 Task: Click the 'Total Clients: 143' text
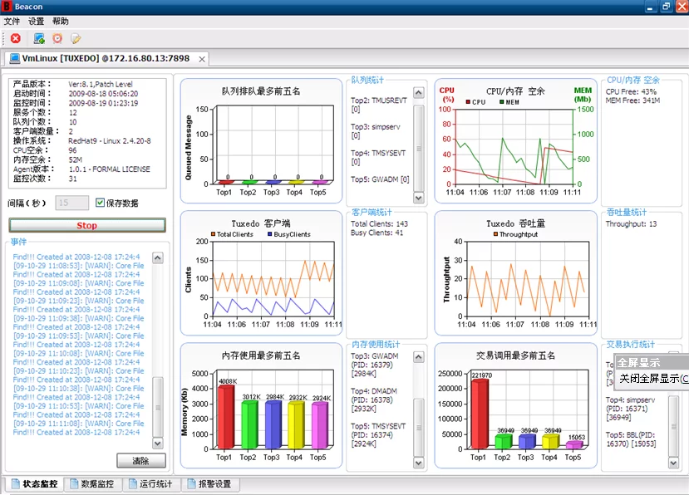pos(379,224)
